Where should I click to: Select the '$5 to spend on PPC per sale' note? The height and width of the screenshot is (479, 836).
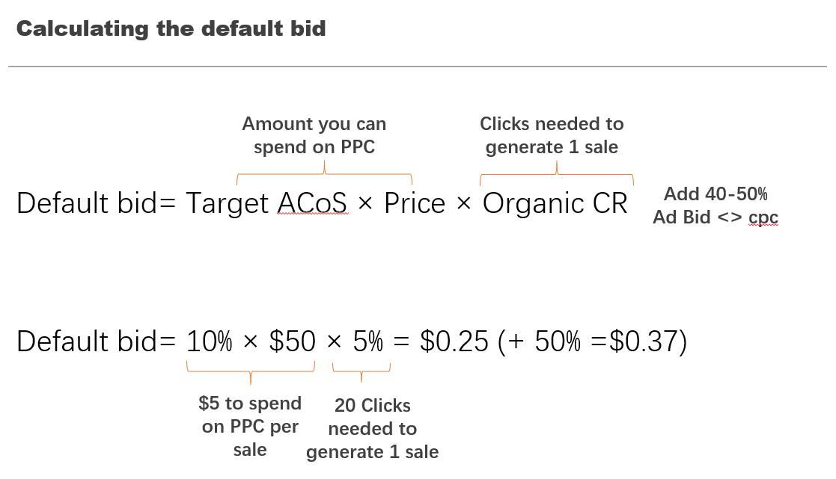(x=250, y=426)
